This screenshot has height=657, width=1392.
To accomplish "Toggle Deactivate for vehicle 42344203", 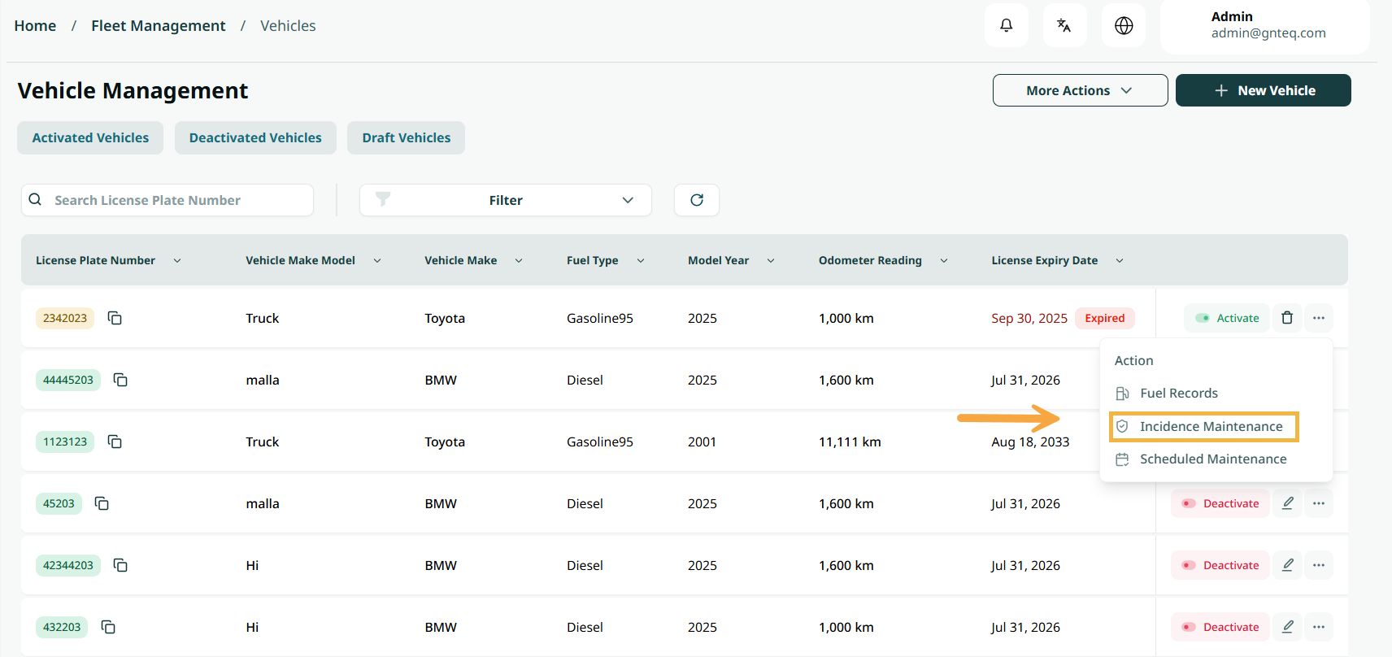I will 1220,565.
